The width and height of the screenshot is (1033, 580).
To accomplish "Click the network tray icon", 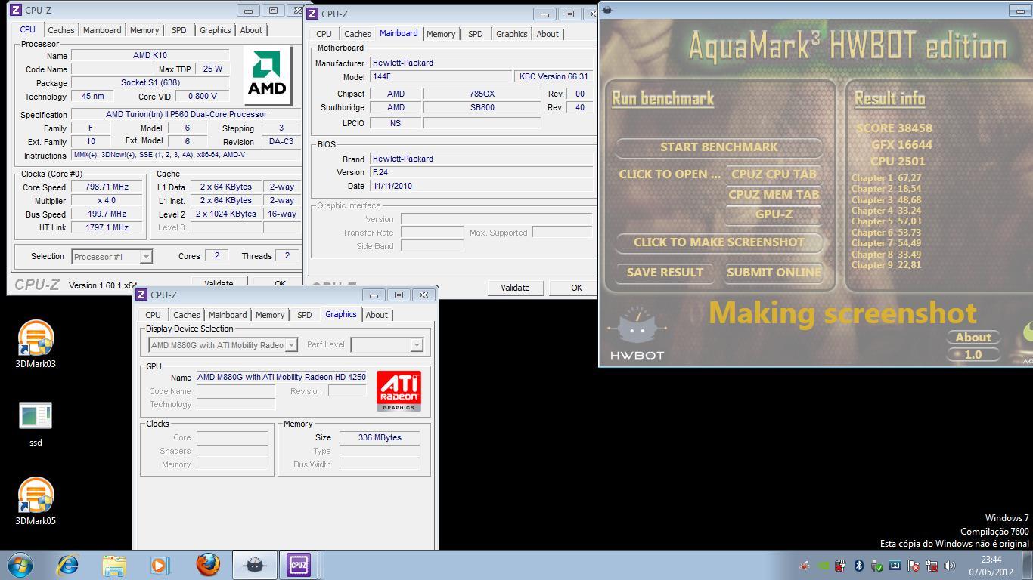I will click(932, 565).
